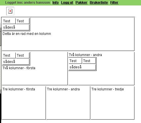This screenshot has width=141, height=123.
Task: Open the Pakker menu link
Action: click(x=81, y=3)
